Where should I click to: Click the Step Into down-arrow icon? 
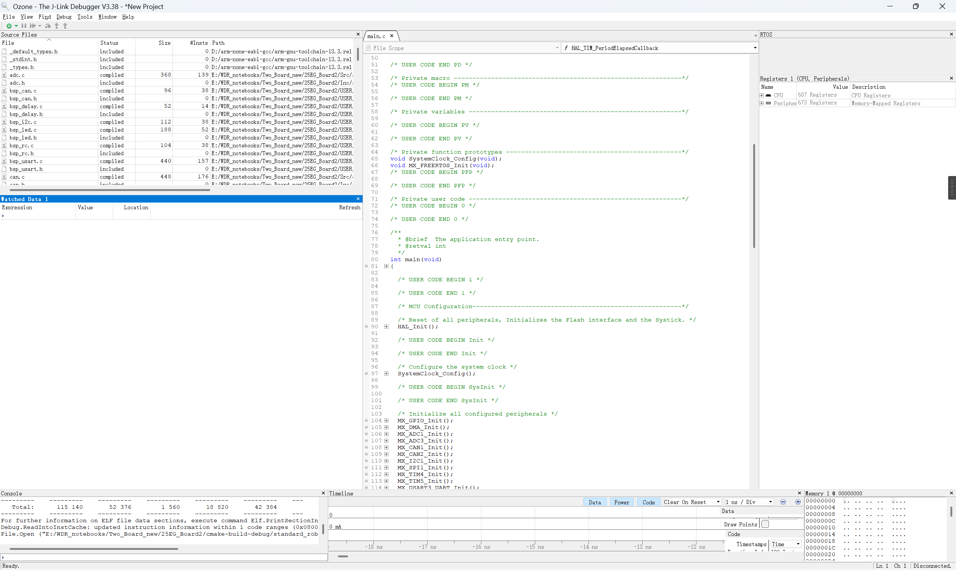coord(56,26)
